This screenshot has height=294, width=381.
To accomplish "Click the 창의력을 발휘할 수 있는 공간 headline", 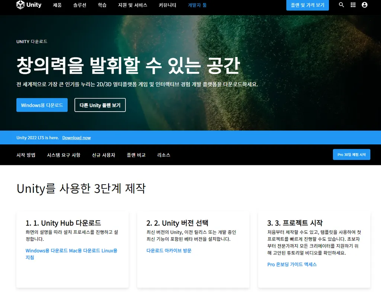I will coord(128,65).
